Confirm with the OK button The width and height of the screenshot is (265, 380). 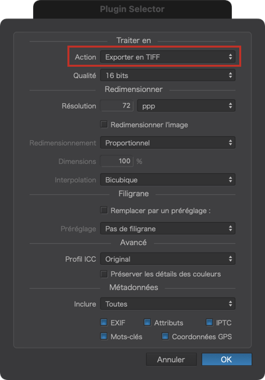(x=227, y=360)
